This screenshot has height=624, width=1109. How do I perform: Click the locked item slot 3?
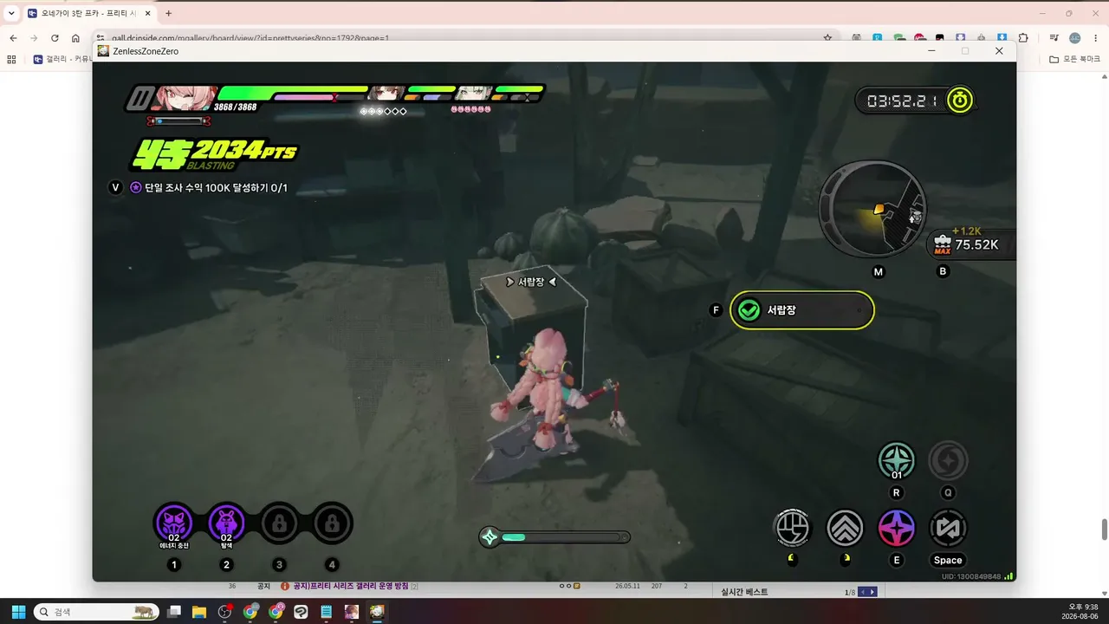tap(279, 523)
